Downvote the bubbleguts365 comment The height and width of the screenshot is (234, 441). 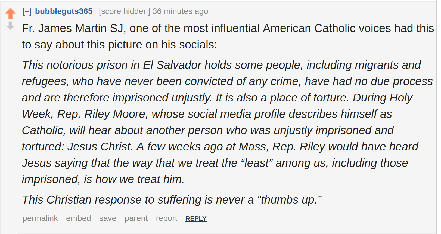point(10,26)
